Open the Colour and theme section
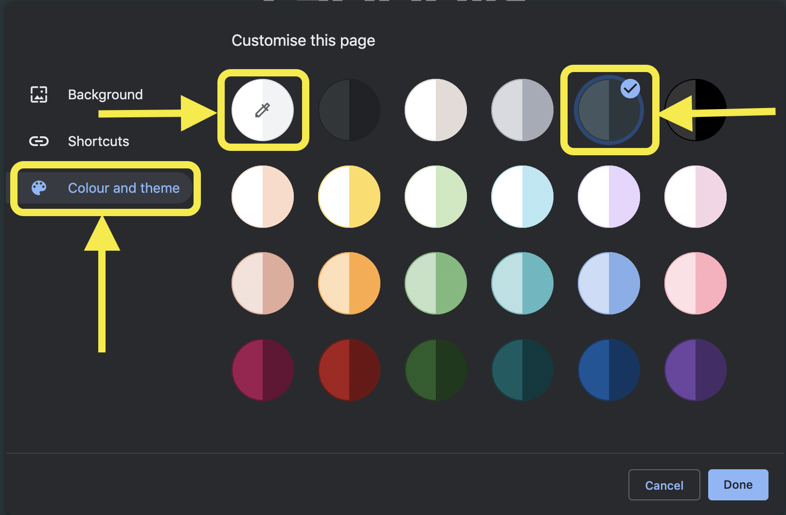The width and height of the screenshot is (786, 515). pos(124,188)
